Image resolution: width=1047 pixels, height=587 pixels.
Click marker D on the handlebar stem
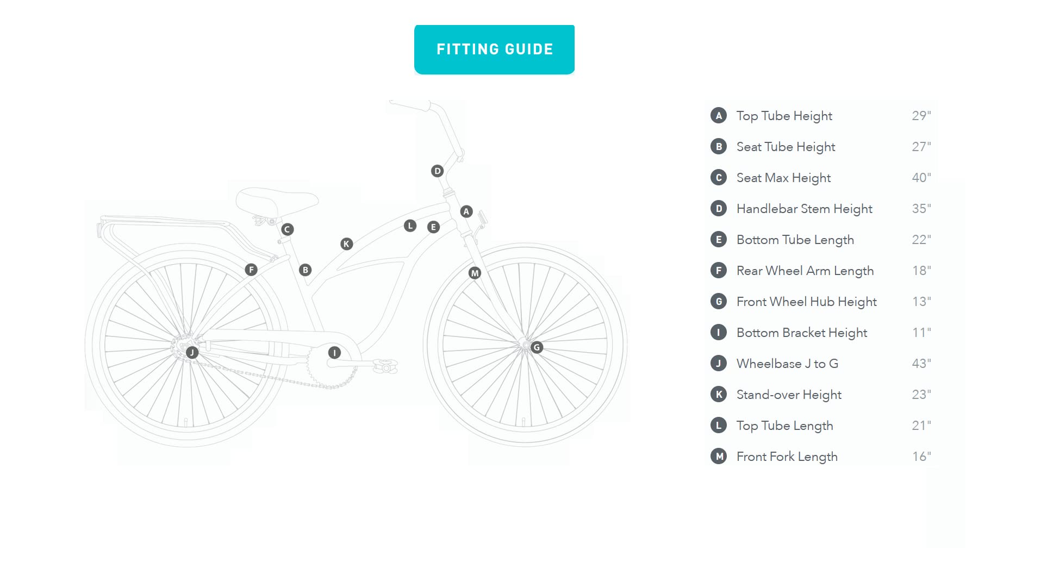(x=437, y=171)
